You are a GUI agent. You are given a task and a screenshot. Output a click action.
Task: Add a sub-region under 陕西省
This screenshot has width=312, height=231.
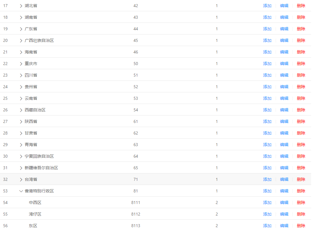tap(267, 122)
